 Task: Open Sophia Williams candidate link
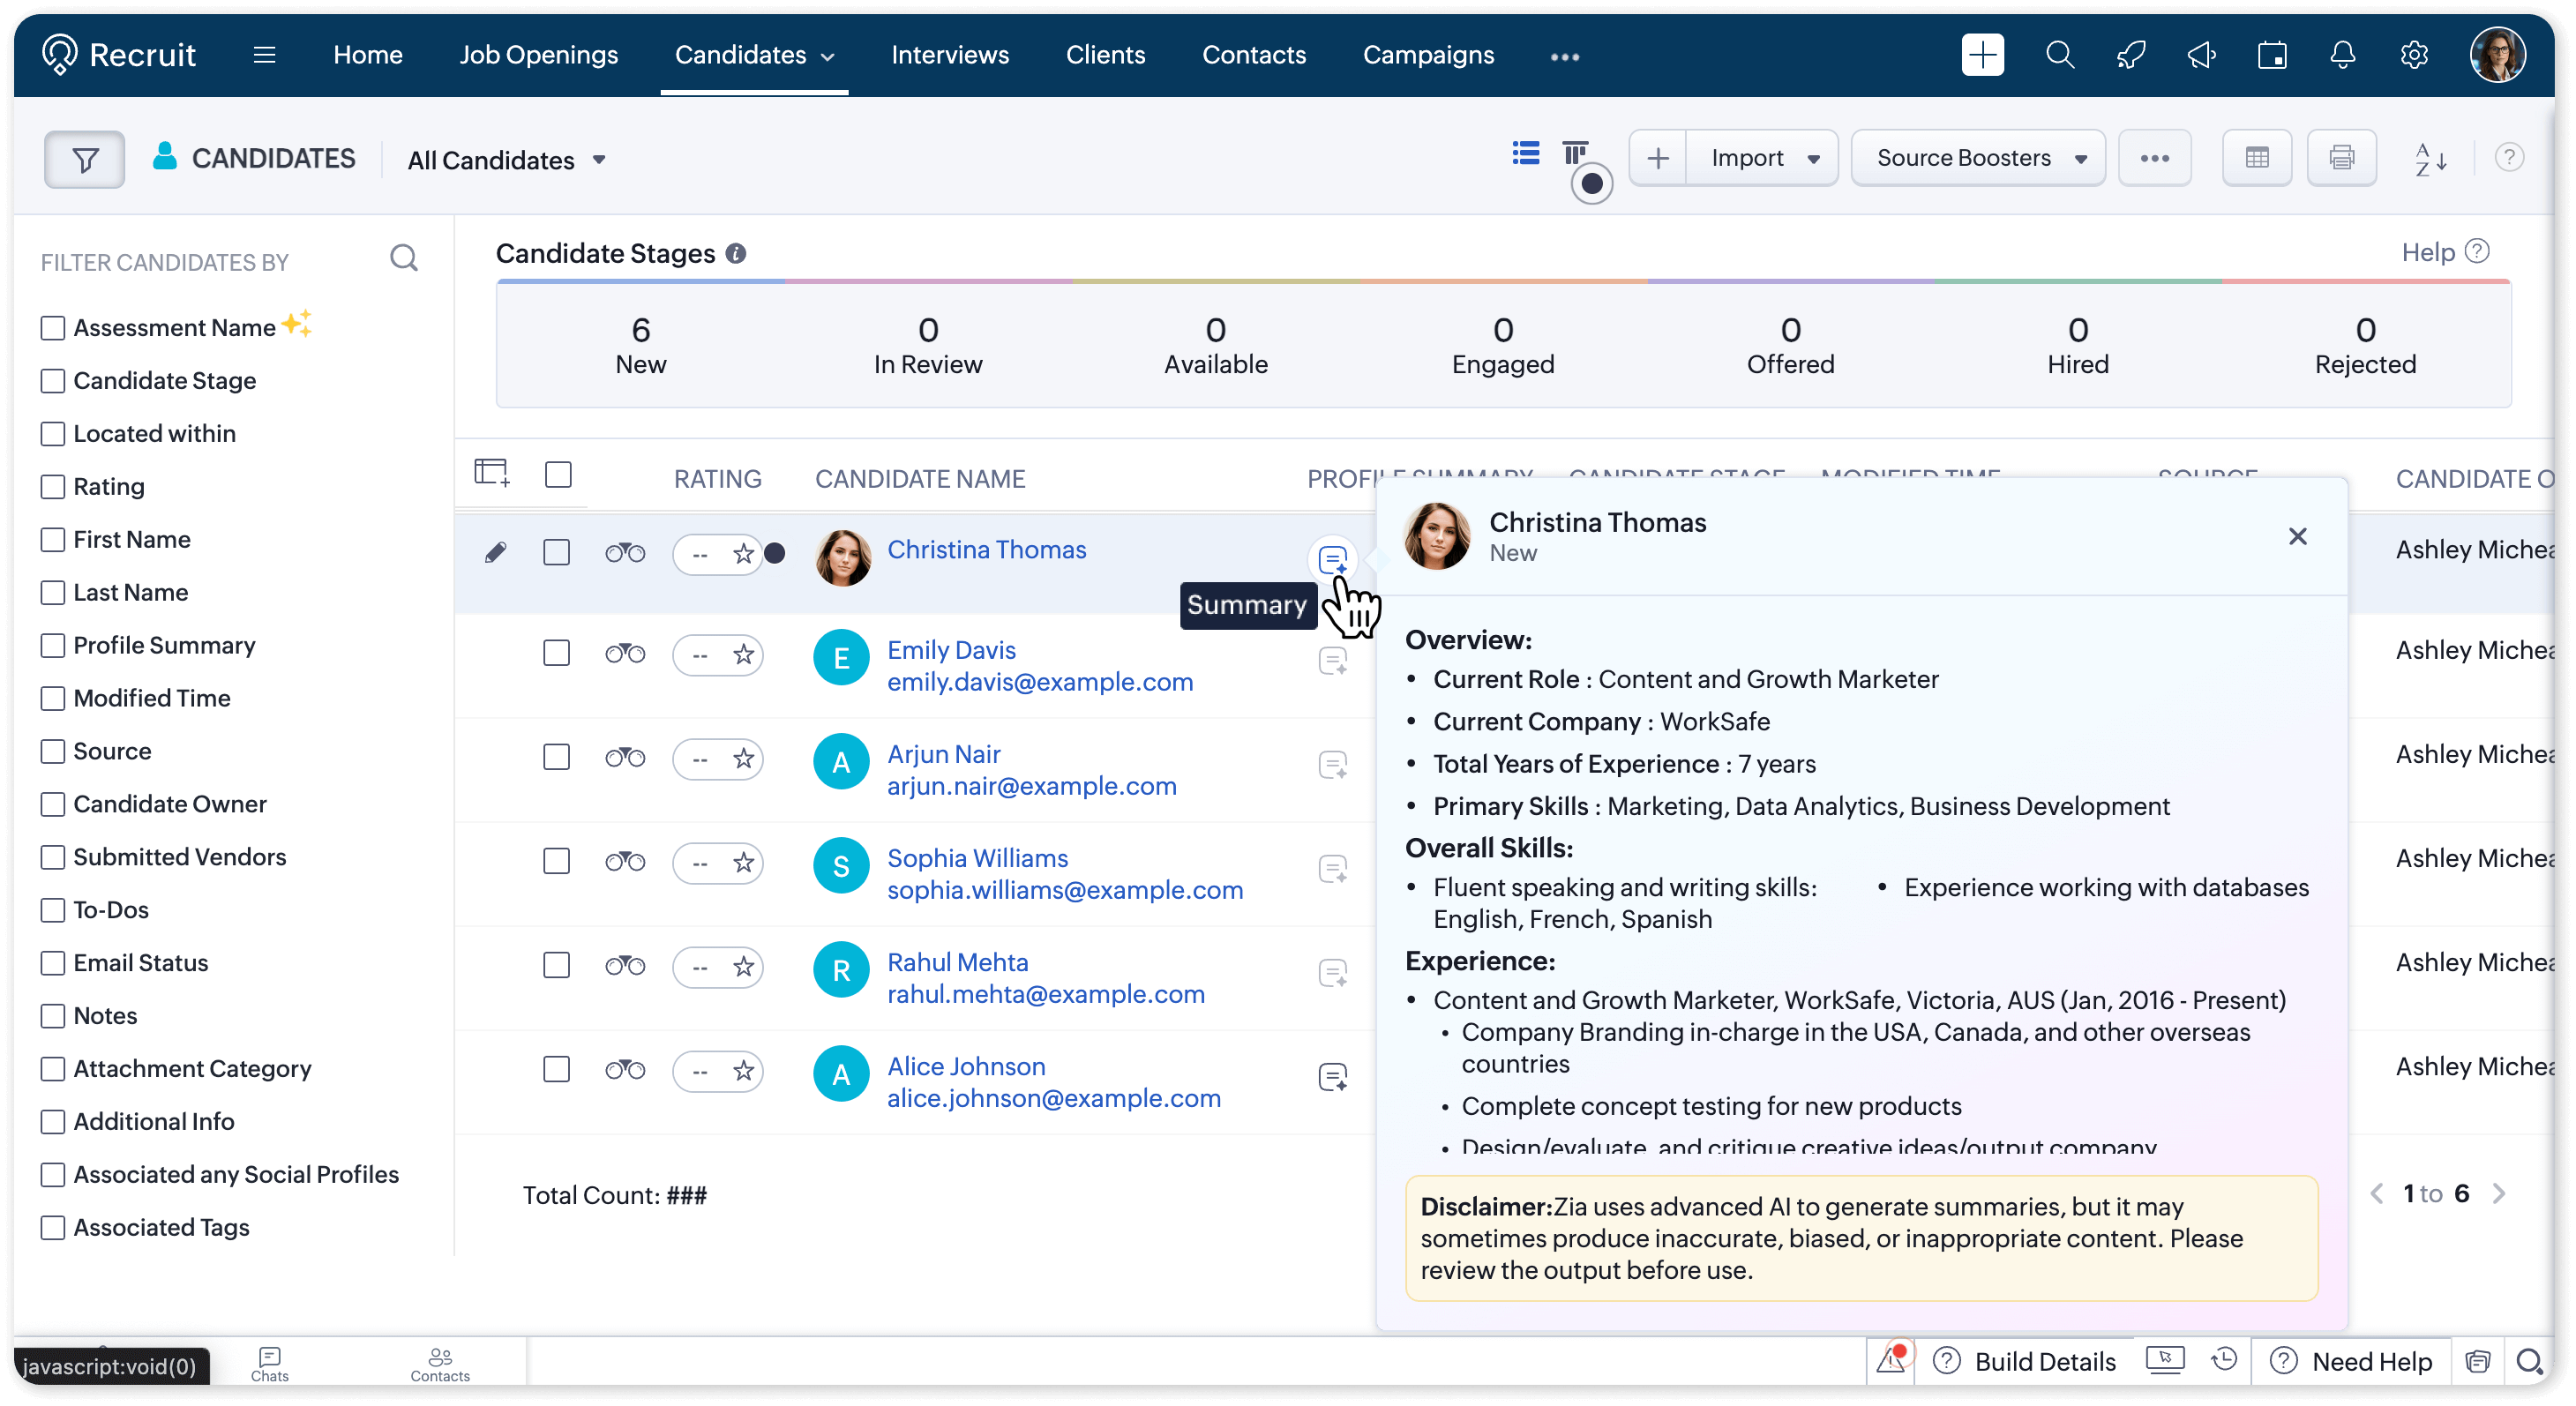(x=977, y=858)
